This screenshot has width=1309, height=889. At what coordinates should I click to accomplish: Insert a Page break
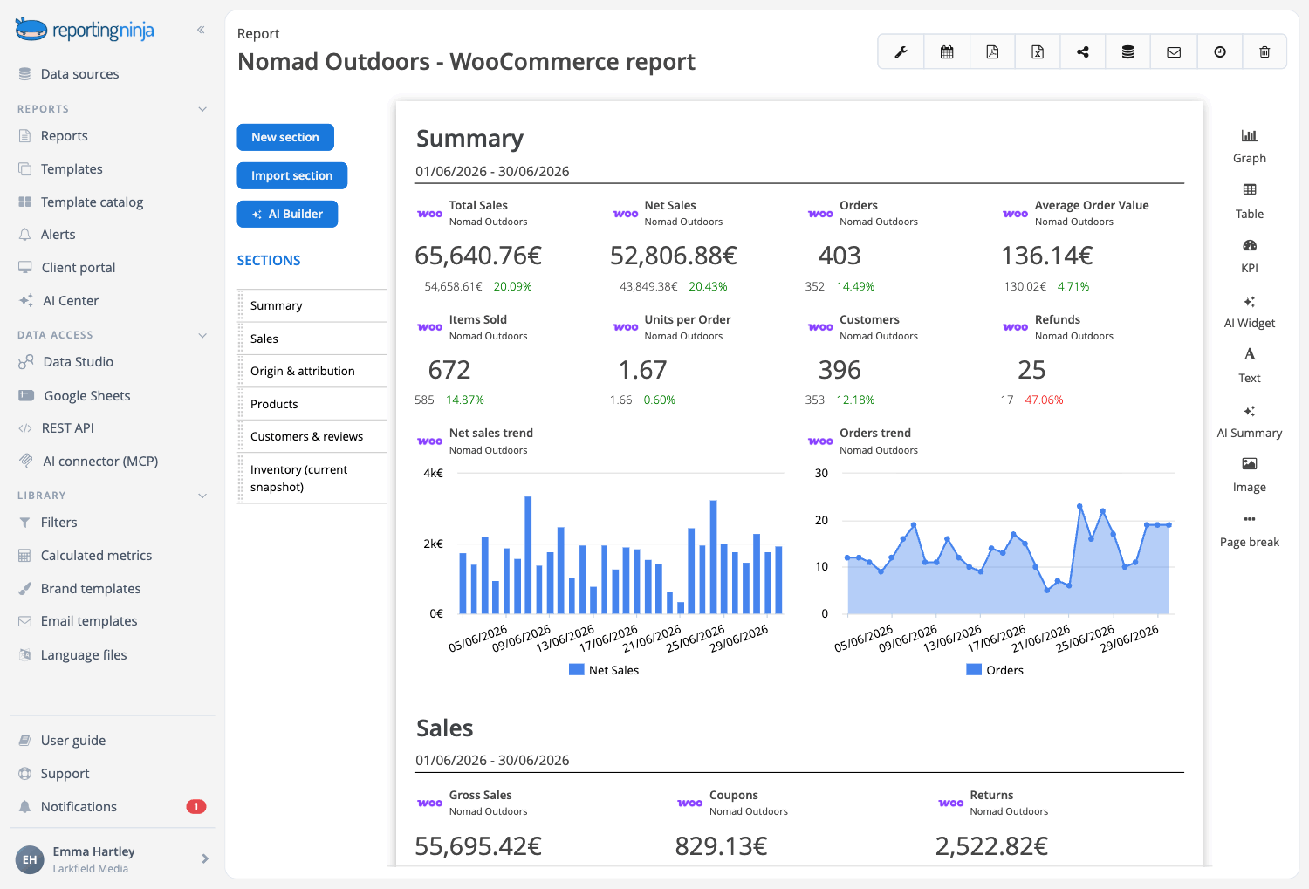pos(1250,530)
